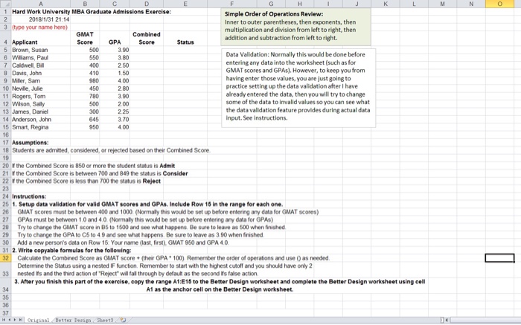Select the 'James, Daniel' cell
Image resolution: width=521 pixels, height=325 pixels.
[x=40, y=112]
